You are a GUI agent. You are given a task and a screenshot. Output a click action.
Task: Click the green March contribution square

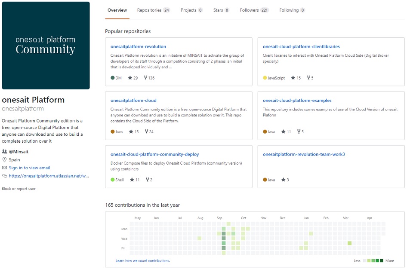[350, 243]
